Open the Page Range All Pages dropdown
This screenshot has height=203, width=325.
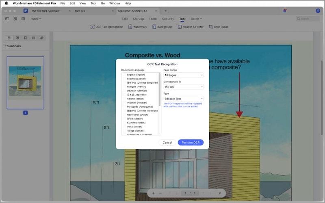click(x=184, y=75)
